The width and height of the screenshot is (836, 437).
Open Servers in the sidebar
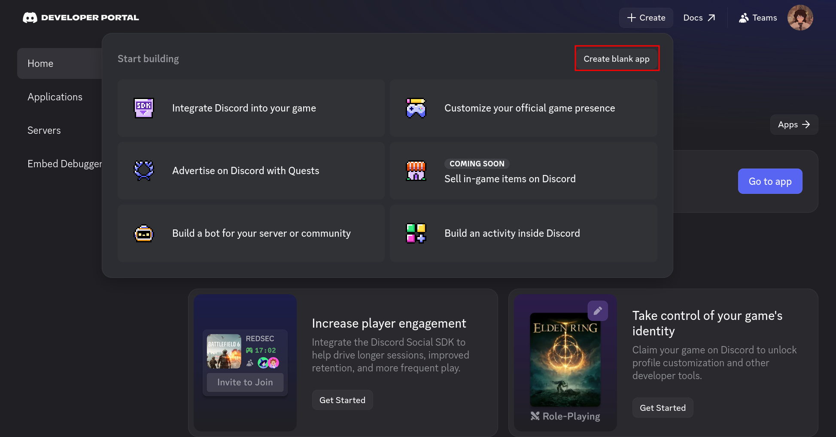point(44,130)
